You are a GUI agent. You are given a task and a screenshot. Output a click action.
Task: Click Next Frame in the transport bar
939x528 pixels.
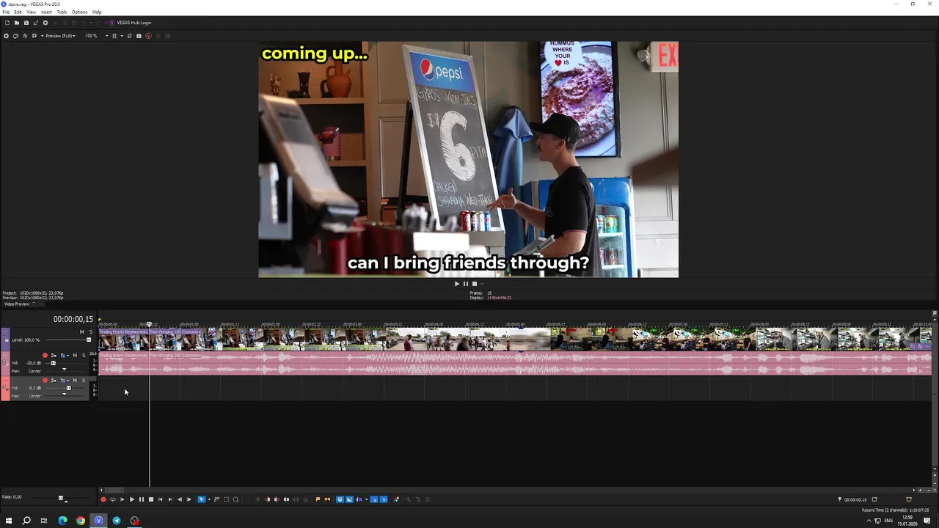tap(189, 499)
